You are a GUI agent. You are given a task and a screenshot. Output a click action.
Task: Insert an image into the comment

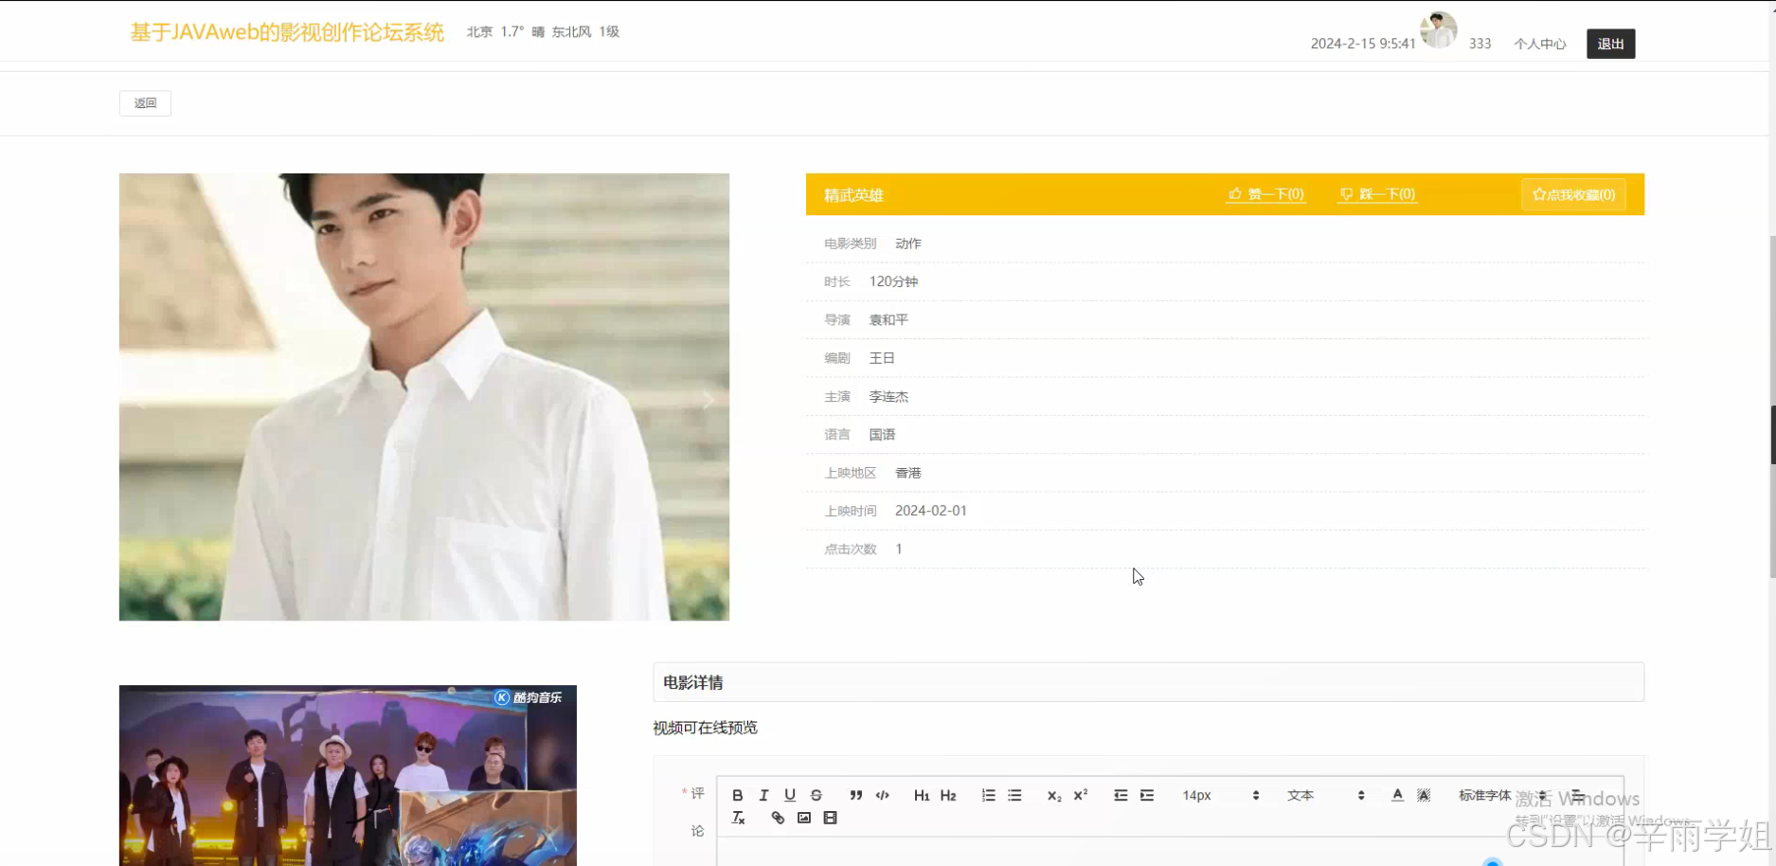[x=804, y=817]
